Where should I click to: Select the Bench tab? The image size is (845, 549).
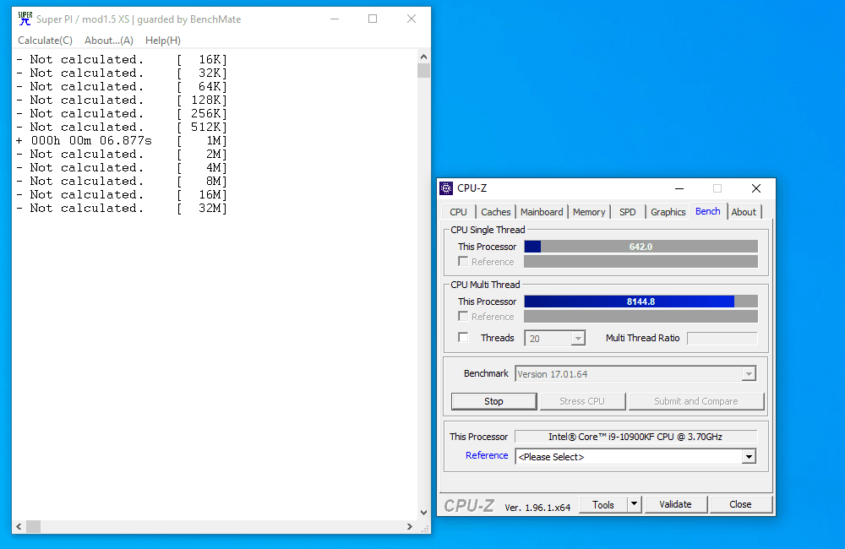pos(707,211)
